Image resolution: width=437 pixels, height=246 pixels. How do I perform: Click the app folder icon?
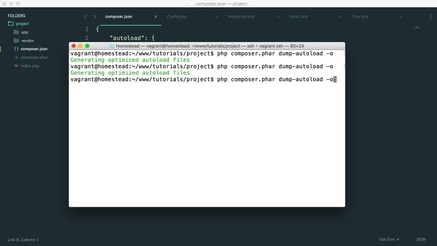tap(16, 32)
